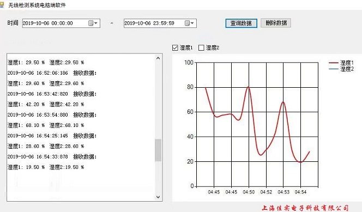Click the app icon in title bar

2,5
